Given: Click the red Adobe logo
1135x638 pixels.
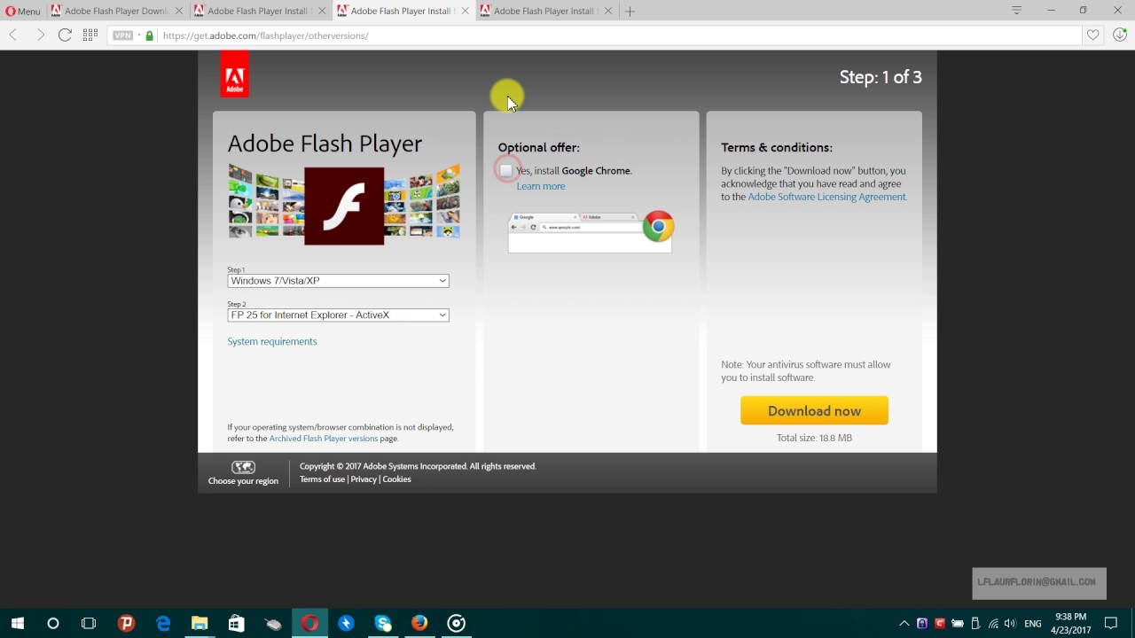Looking at the screenshot, I should point(234,74).
